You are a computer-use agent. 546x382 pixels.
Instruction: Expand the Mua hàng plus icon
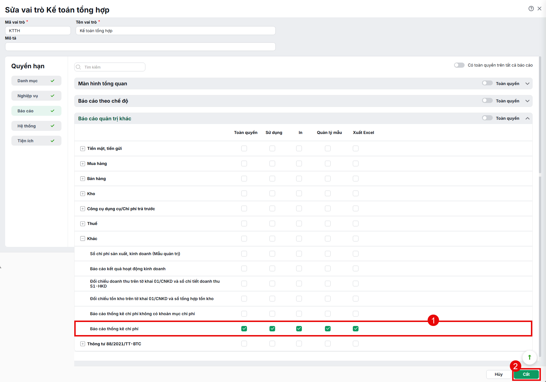[83, 164]
